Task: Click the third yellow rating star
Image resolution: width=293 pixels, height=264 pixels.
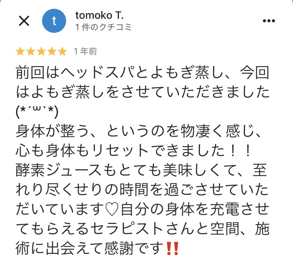Action: (x=41, y=52)
